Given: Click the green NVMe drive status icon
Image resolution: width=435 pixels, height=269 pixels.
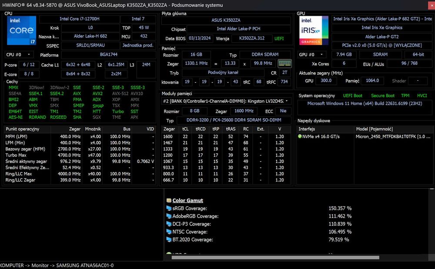Looking at the screenshot, I should tap(300, 136).
